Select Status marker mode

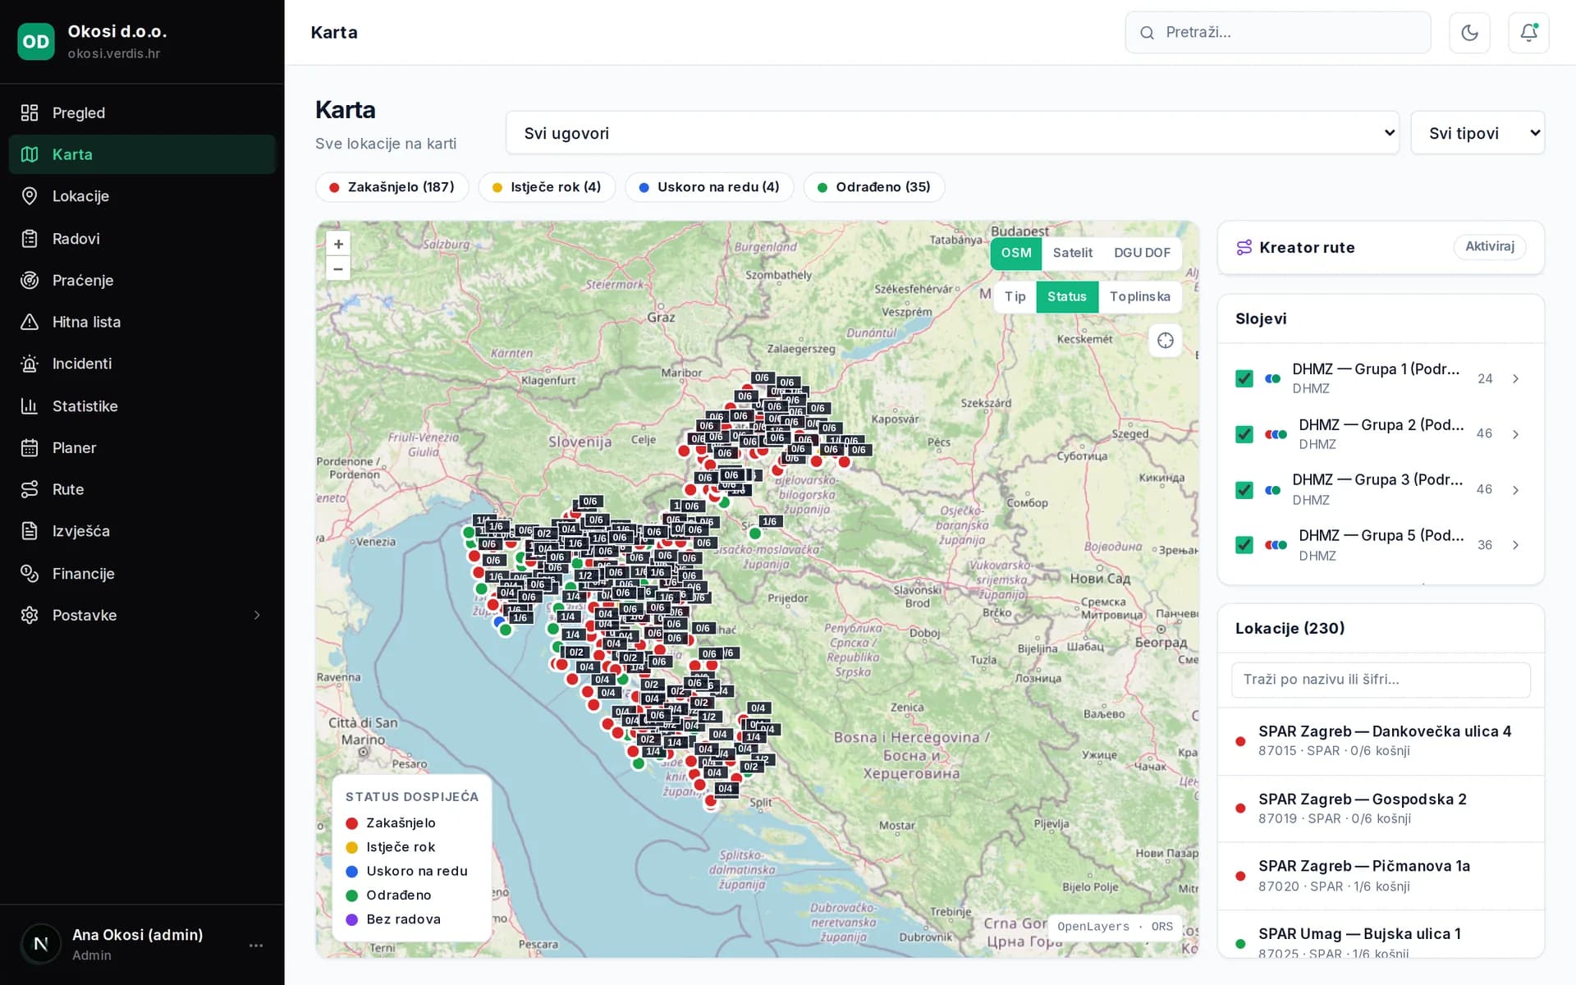coord(1067,296)
